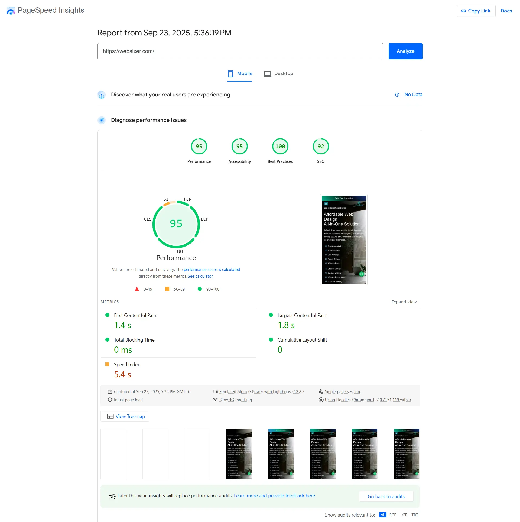
Task: Click the network icon beside Slow 4G throttling
Action: point(215,400)
